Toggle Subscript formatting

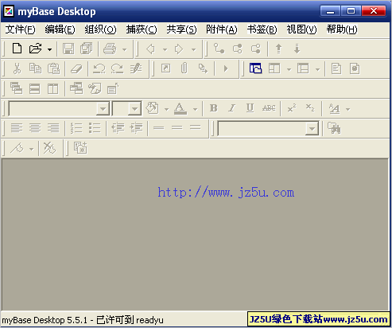pos(310,108)
